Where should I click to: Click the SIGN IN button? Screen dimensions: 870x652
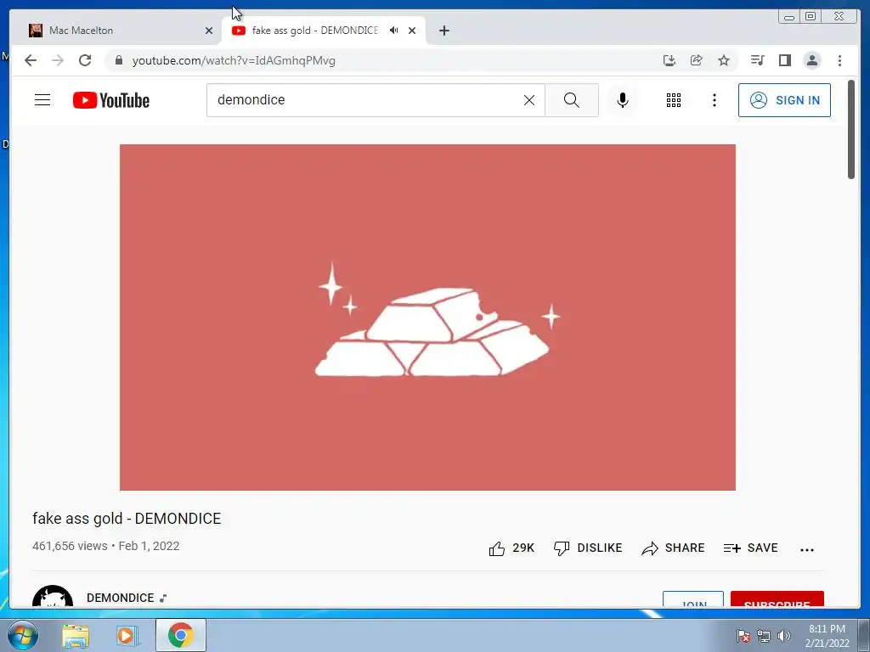click(784, 100)
